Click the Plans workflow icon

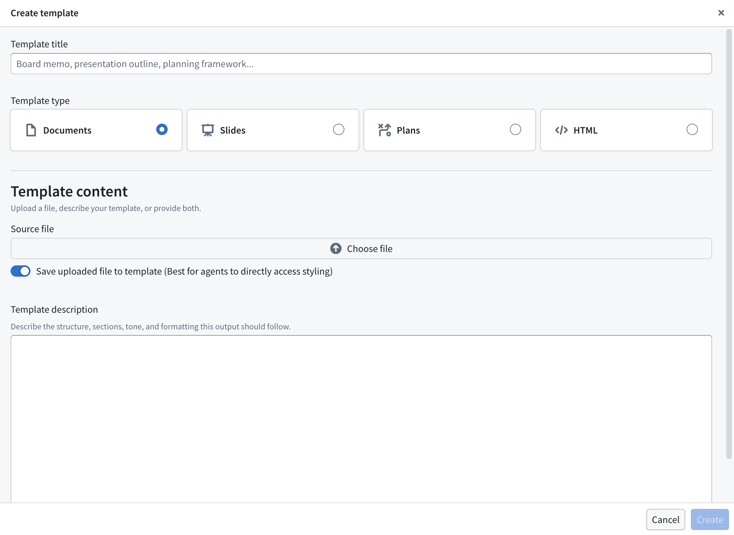(385, 130)
